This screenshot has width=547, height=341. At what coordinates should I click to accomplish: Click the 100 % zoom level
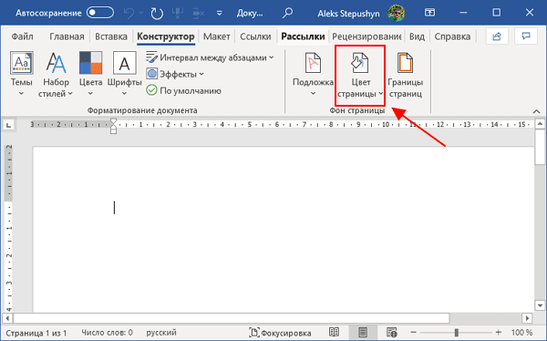[x=521, y=333]
